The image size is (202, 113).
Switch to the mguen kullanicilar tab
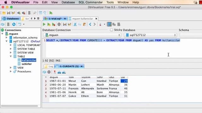coord(82,19)
